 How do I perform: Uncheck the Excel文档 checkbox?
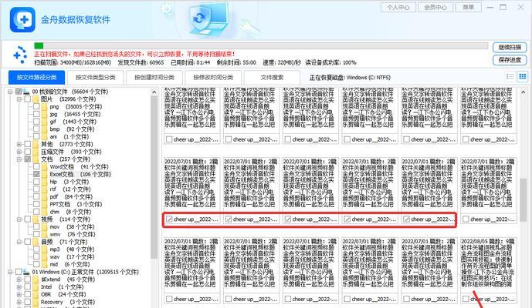coord(36,174)
